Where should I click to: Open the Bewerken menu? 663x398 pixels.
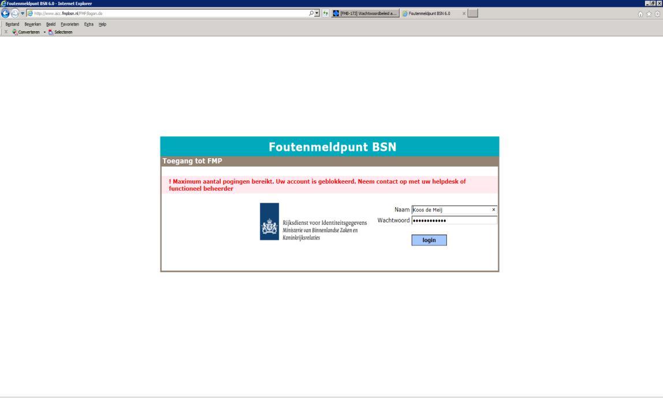32,24
